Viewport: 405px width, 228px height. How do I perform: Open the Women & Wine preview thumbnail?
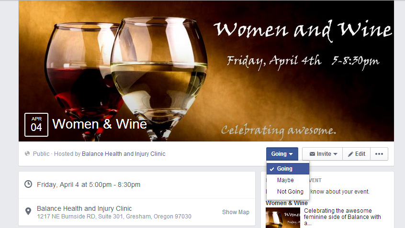[x=283, y=217]
